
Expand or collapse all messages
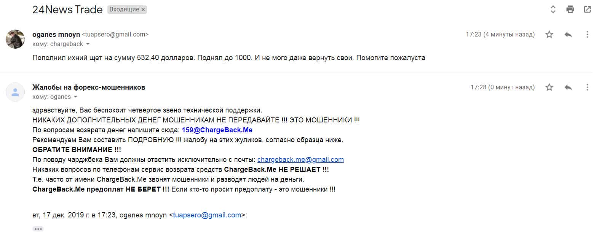(x=553, y=10)
